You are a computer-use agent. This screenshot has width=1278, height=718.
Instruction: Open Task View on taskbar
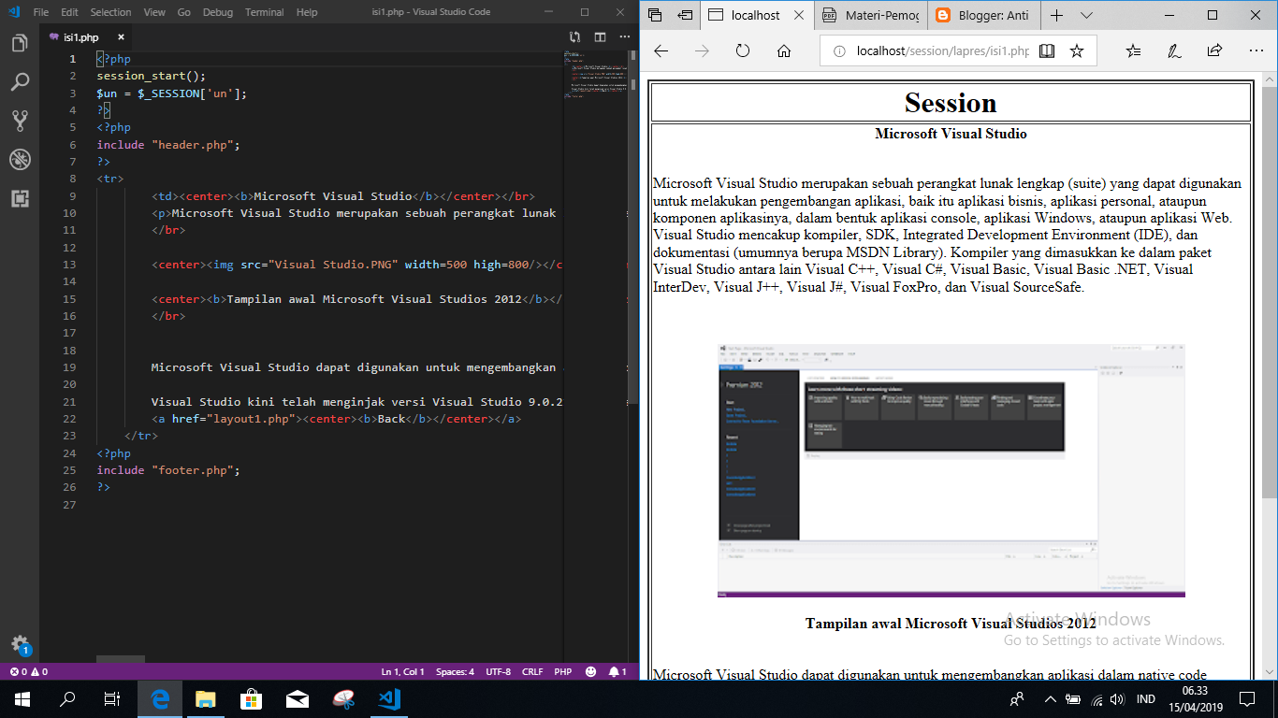pos(112,699)
